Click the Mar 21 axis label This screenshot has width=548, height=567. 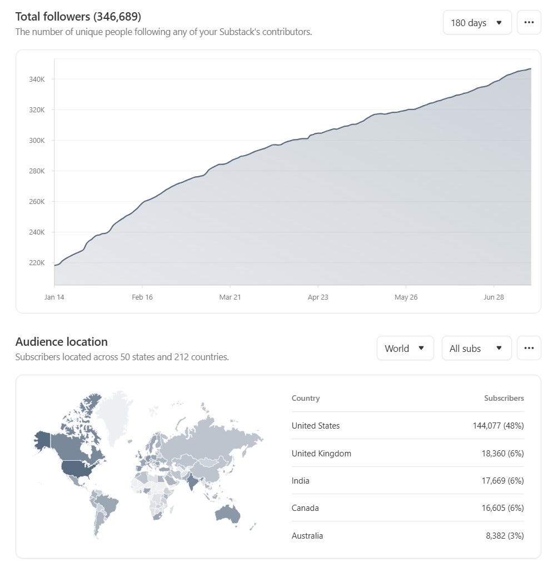coord(230,297)
